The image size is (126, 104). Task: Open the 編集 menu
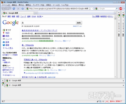(14, 5)
